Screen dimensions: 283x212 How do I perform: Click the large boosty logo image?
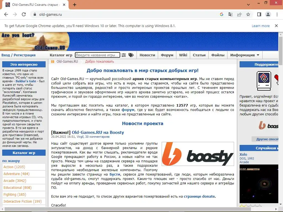198,154
